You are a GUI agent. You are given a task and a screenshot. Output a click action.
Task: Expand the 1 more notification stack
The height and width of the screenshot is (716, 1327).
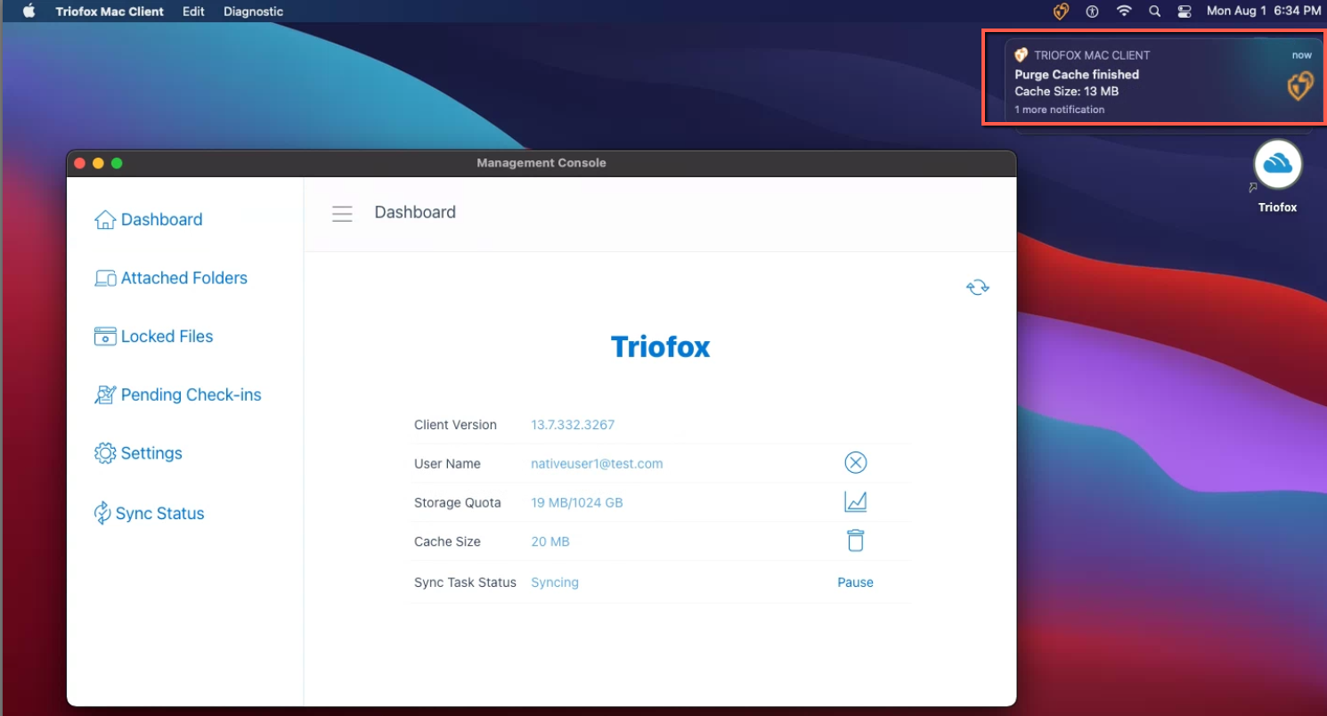(1060, 110)
